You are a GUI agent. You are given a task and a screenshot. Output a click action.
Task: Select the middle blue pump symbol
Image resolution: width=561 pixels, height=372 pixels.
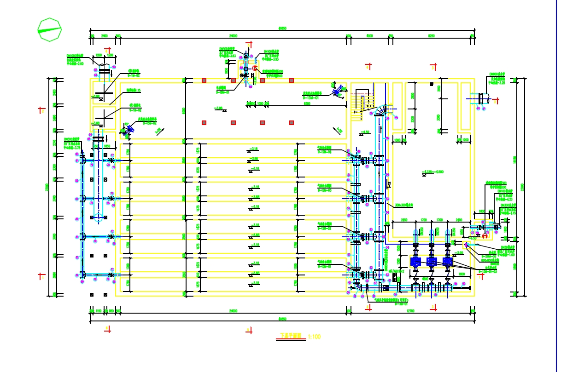coord(432,262)
